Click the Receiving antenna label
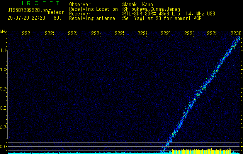Screen dimensions: 243x154 92,18
